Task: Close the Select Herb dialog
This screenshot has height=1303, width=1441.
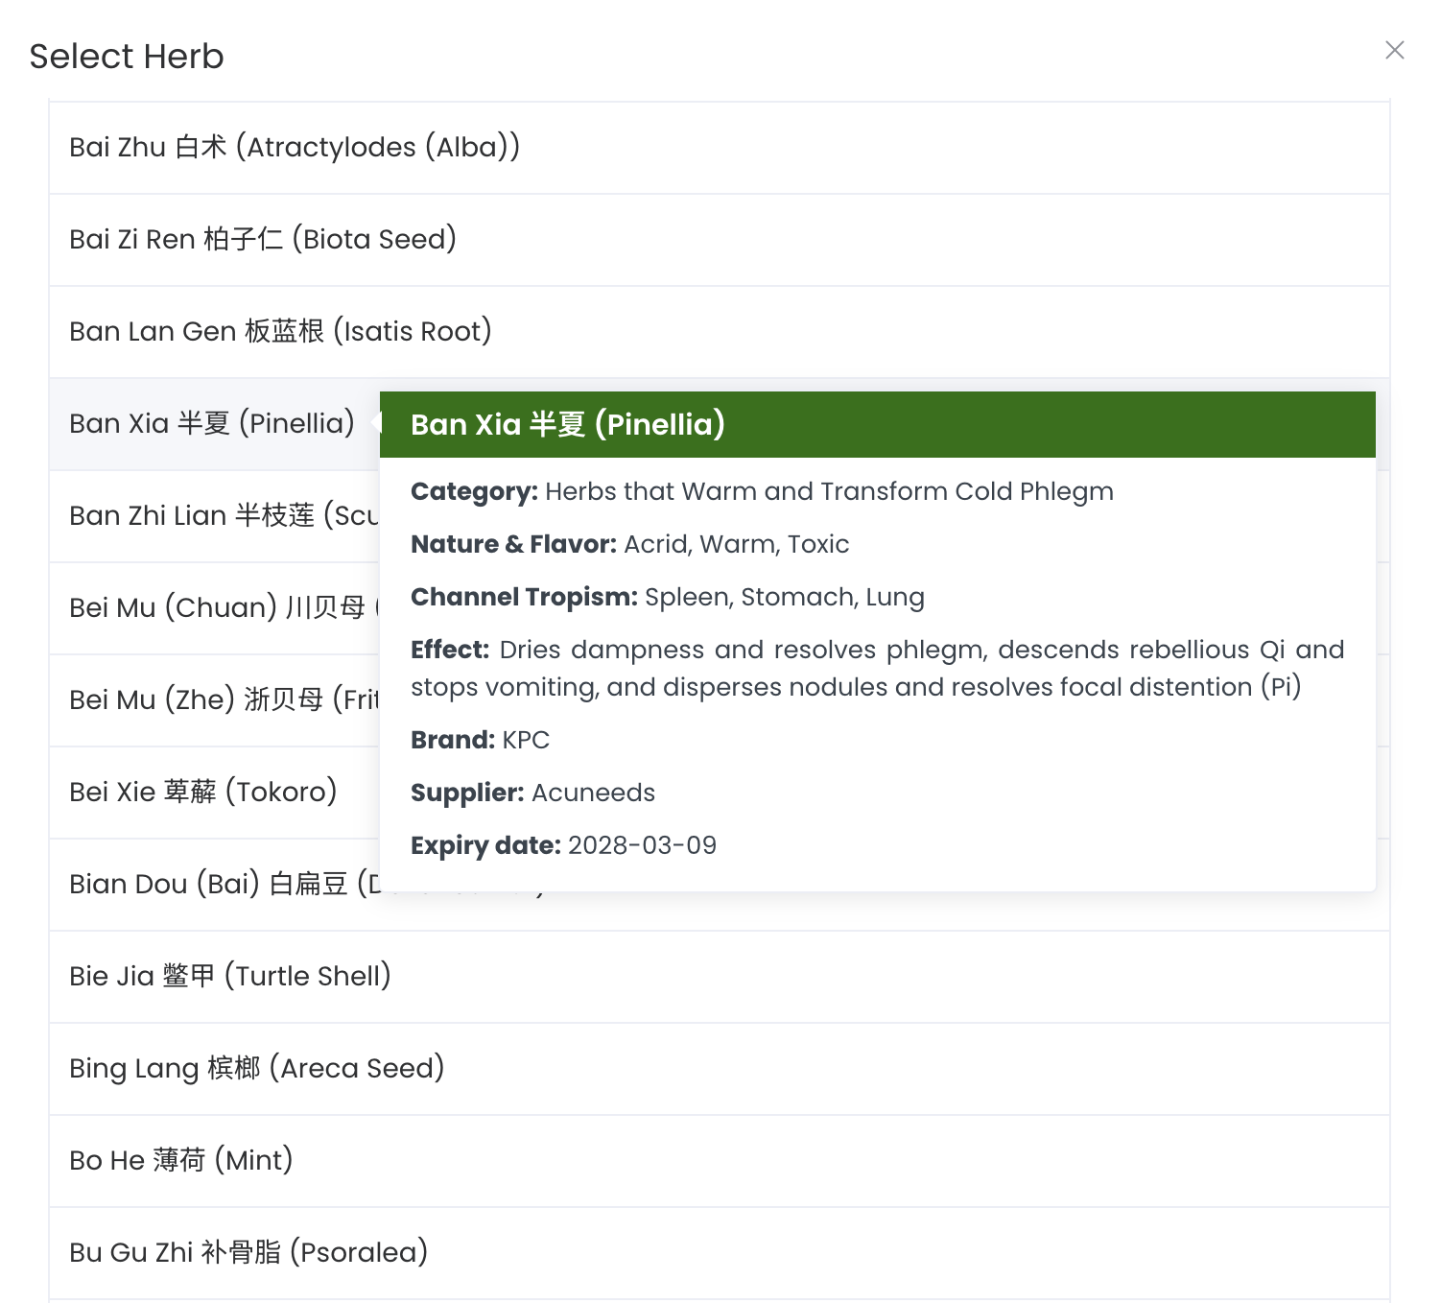Action: click(x=1394, y=50)
